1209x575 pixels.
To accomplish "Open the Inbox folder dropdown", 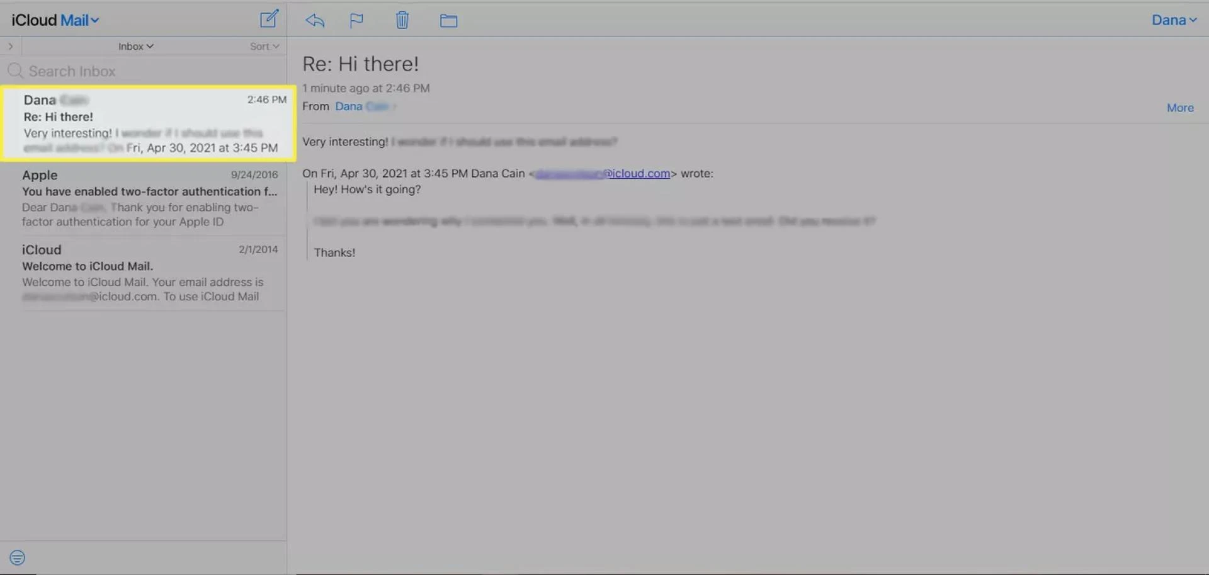I will 135,46.
